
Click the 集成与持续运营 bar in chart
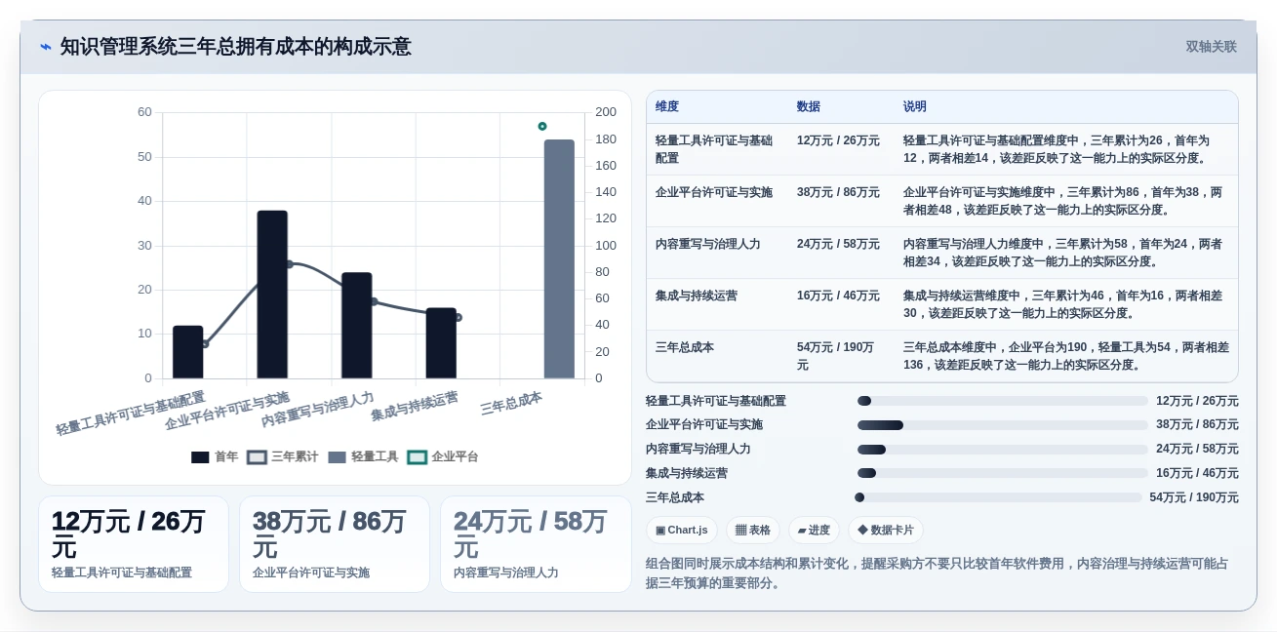click(441, 343)
